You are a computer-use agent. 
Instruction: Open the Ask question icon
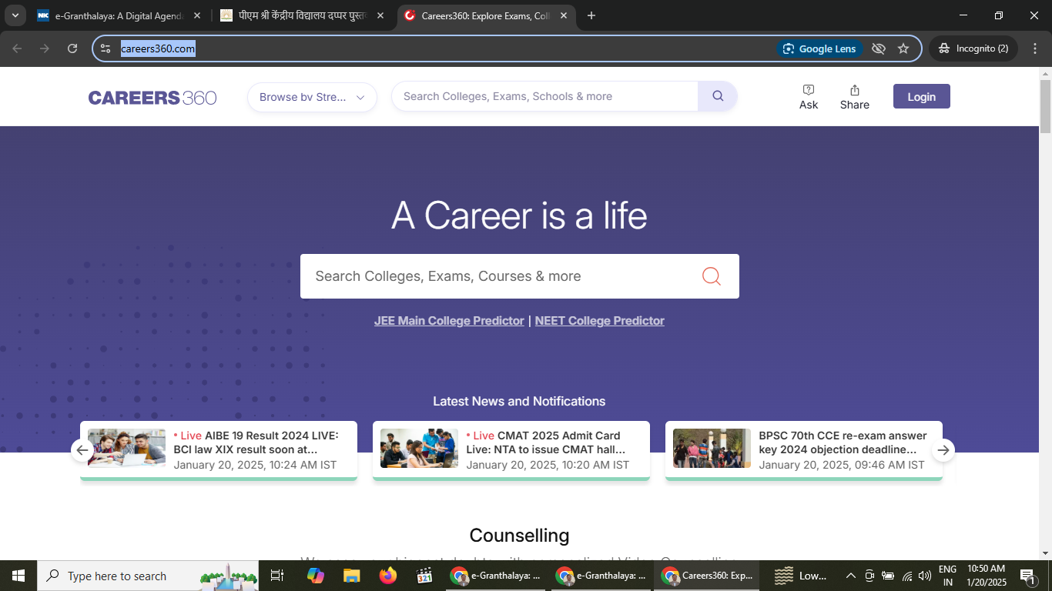(809, 97)
